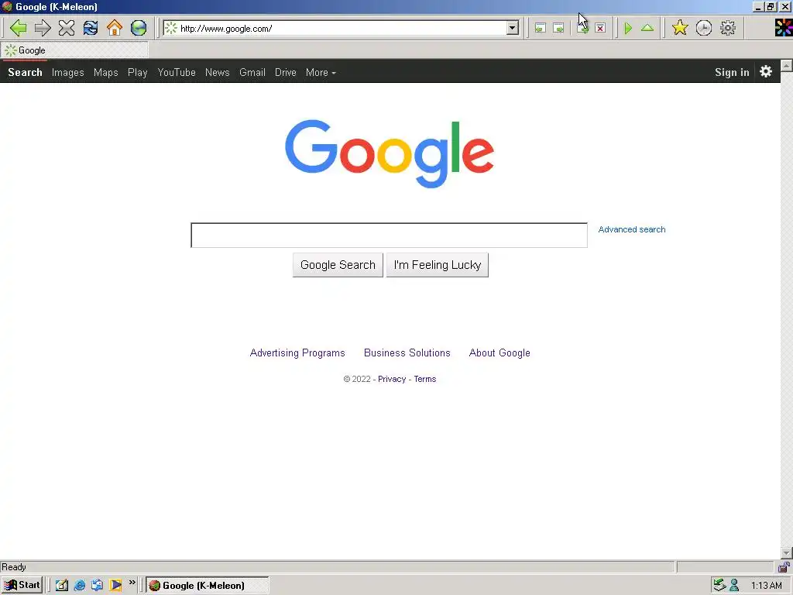Select the Google browser tab
Viewport: 793px width, 595px height.
(75, 50)
